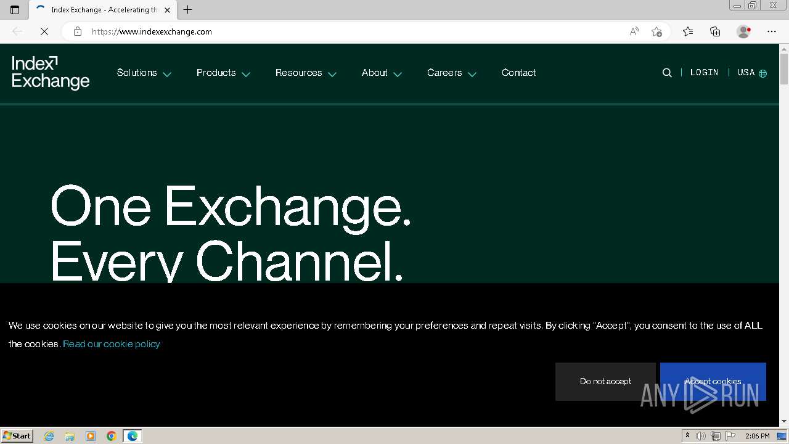
Task: Click the taskbar clock 2:06 PM
Action: click(x=757, y=436)
